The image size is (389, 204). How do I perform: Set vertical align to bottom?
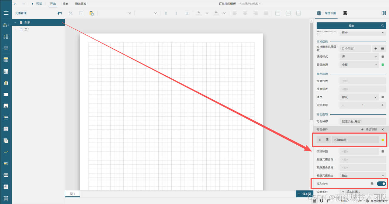tap(298, 13)
